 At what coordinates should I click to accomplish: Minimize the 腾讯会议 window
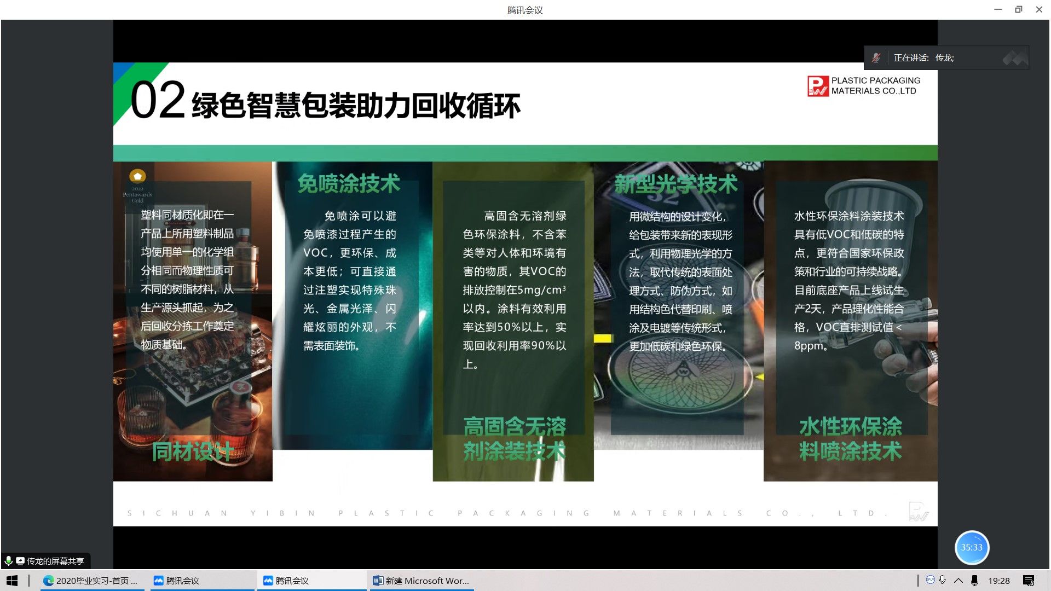[x=998, y=9]
